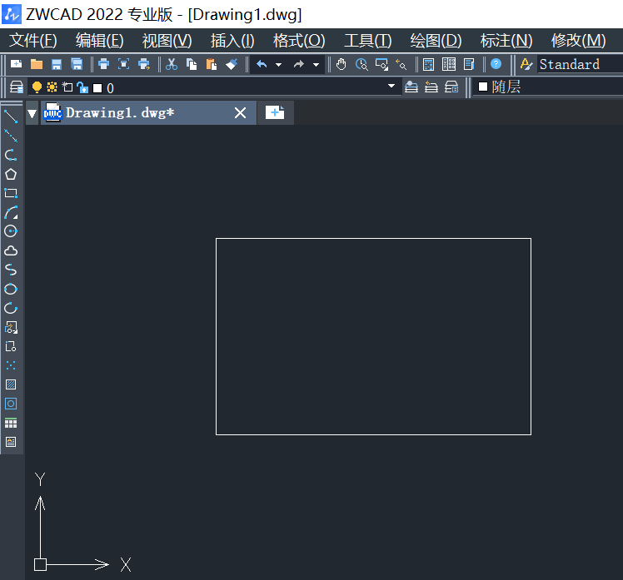Create a new drawing from toolbar
623x580 pixels.
tap(17, 64)
